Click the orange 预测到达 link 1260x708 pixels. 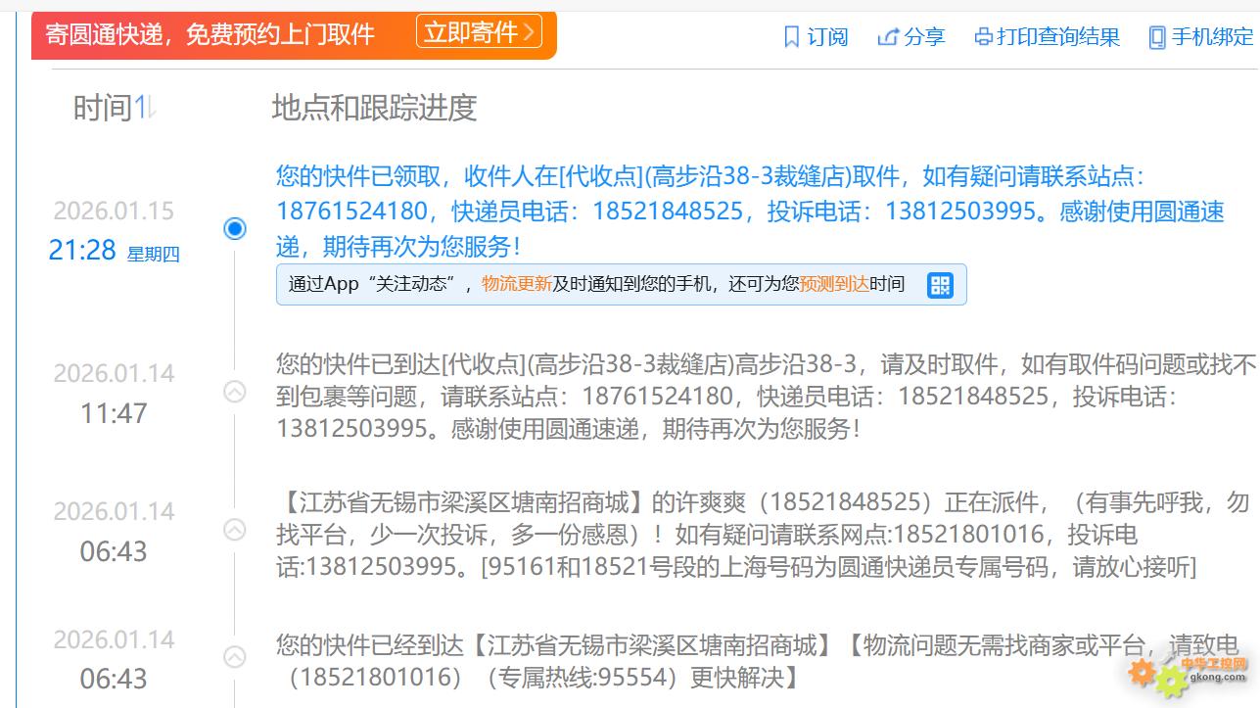pos(834,285)
